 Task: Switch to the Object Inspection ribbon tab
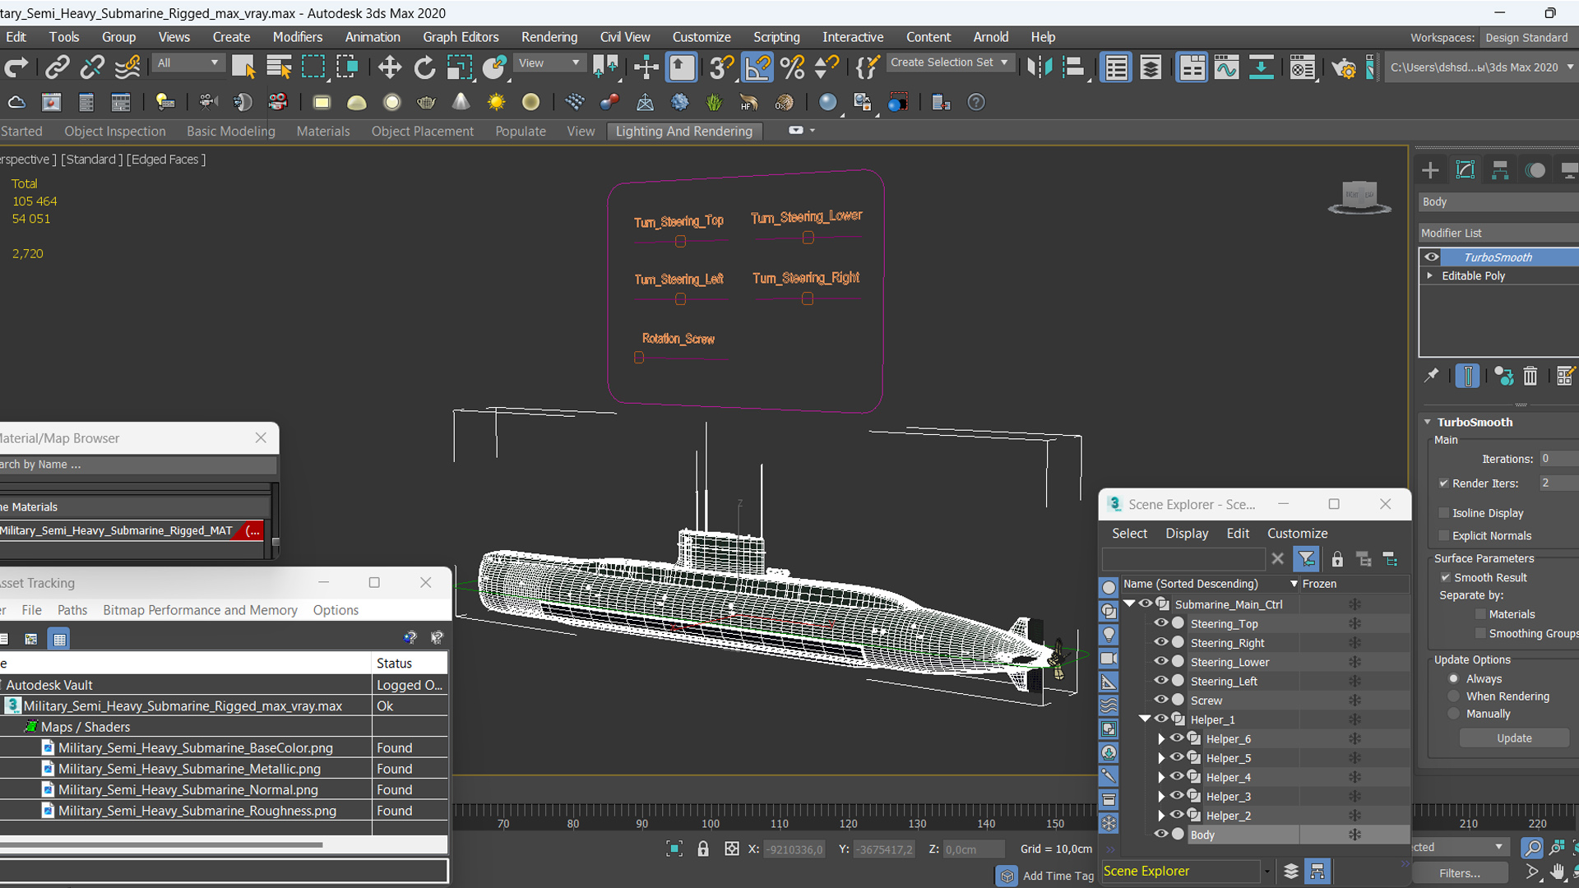click(x=115, y=131)
